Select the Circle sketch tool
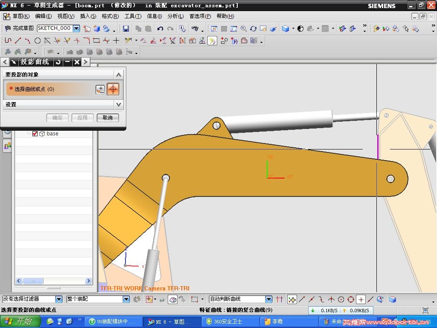The width and height of the screenshot is (437, 328). click(x=38, y=41)
